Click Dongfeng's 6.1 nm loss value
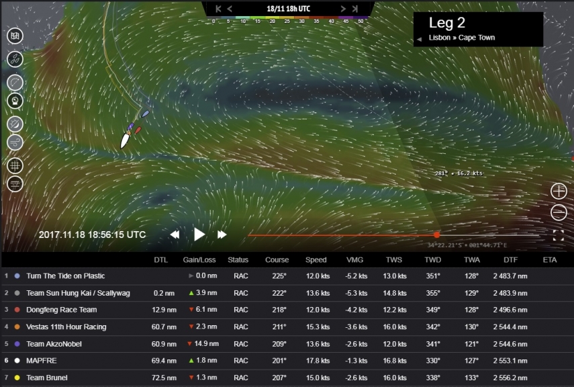 click(206, 310)
